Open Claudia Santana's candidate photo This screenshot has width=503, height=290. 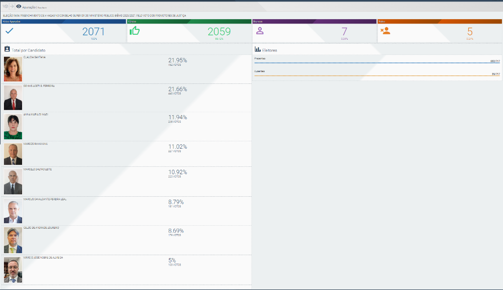pos(13,69)
